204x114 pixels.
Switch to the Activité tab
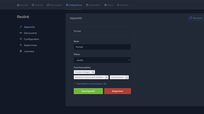point(38,5)
